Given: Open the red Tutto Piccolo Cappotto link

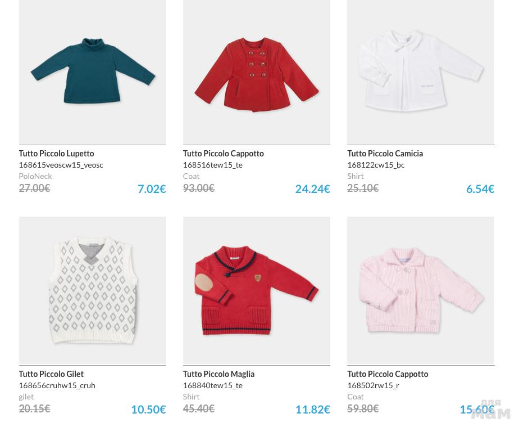Looking at the screenshot, I should tap(223, 154).
